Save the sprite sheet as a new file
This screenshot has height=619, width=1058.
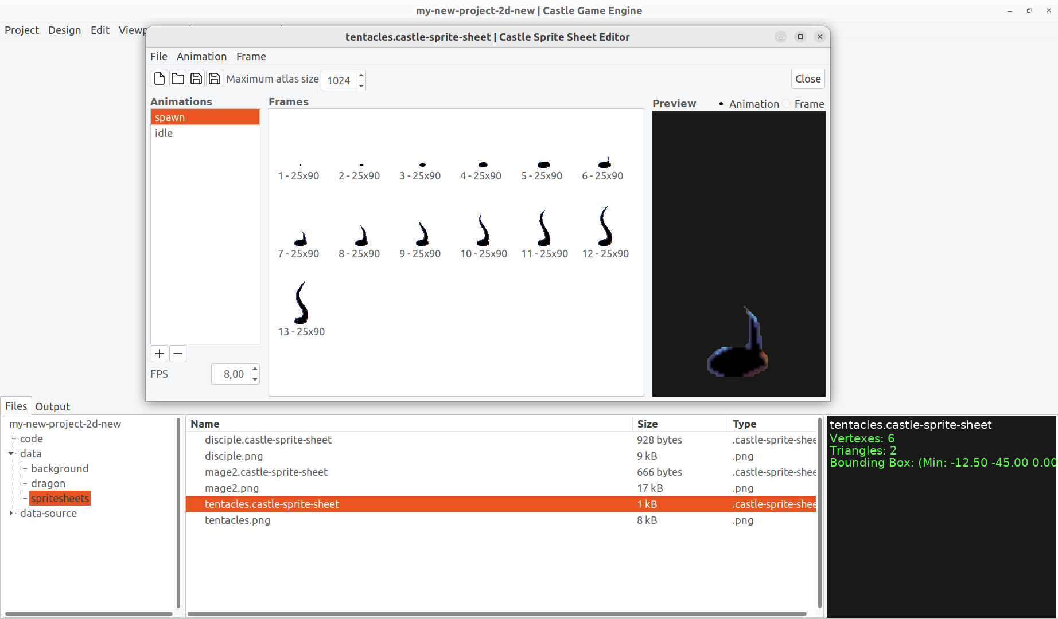214,79
